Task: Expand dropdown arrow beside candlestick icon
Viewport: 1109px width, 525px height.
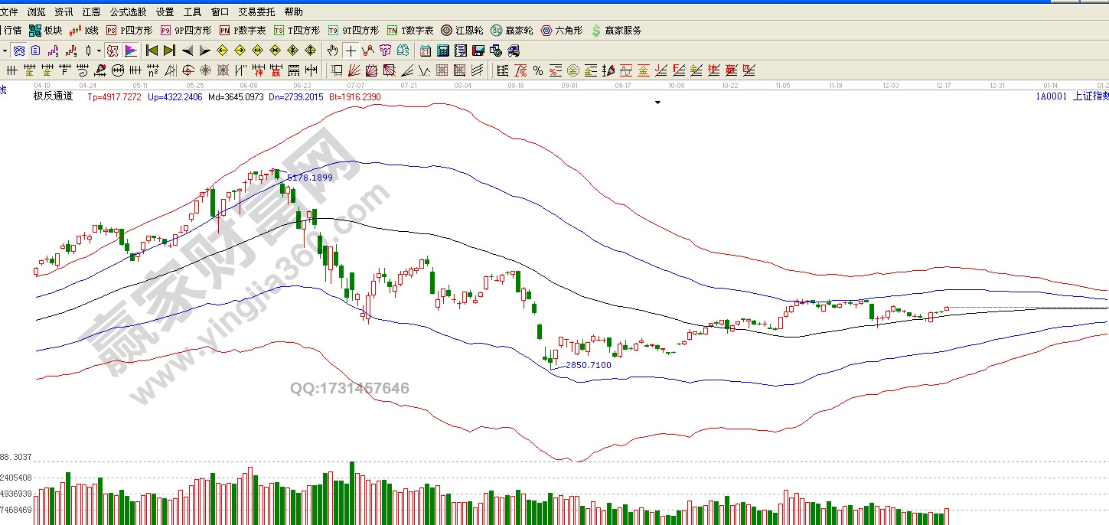Action: [99, 51]
